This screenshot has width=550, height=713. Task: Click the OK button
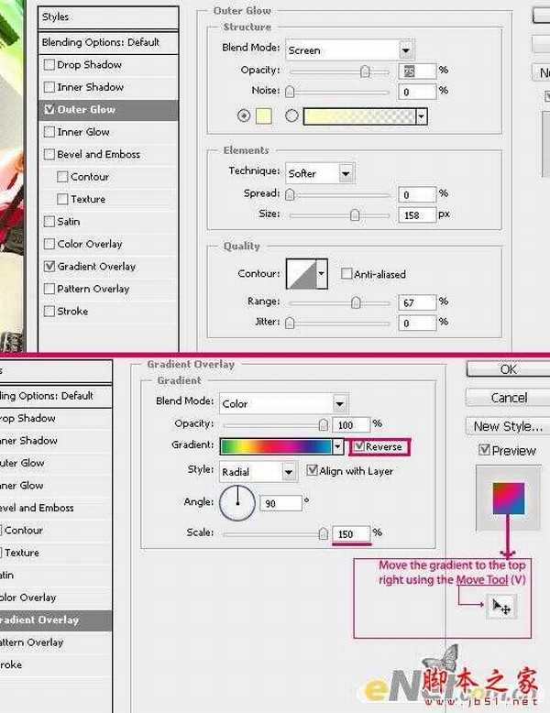coord(508,369)
